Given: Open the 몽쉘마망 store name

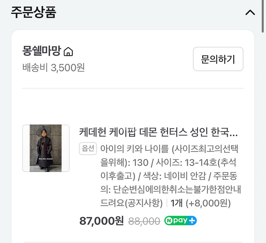Looking at the screenshot, I should click(42, 51).
